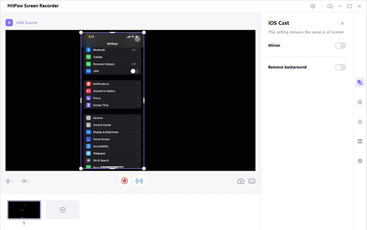Click top-left resize handle of phone source

click(81, 33)
